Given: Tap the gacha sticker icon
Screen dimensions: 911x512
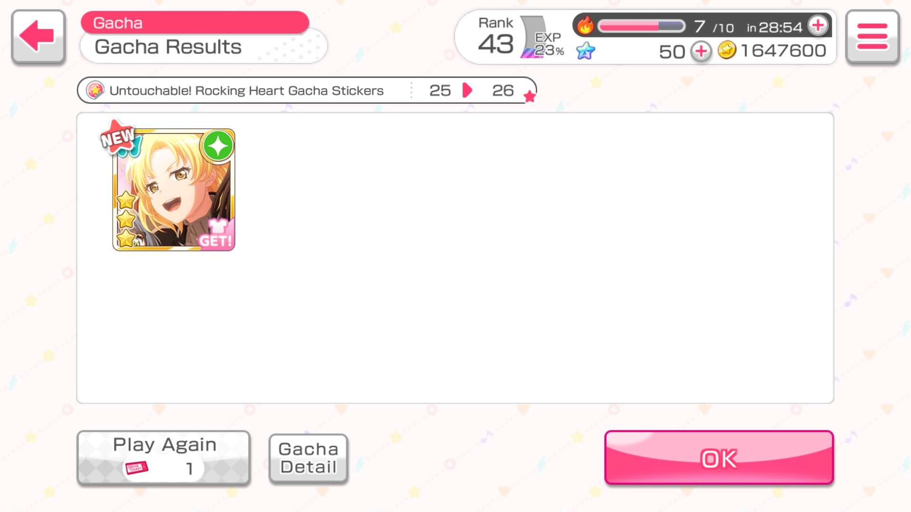Looking at the screenshot, I should pyautogui.click(x=95, y=90).
